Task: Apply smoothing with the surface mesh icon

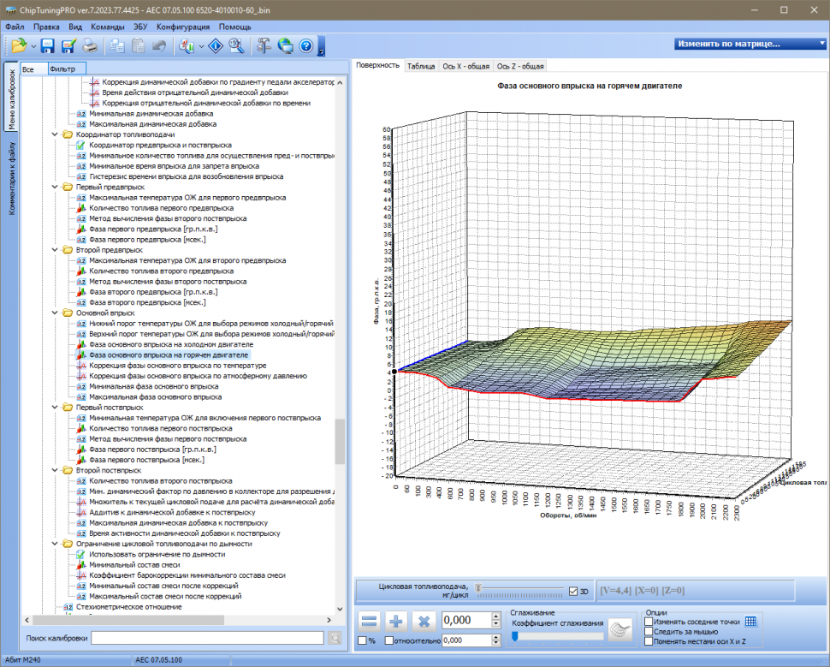Action: point(619,630)
